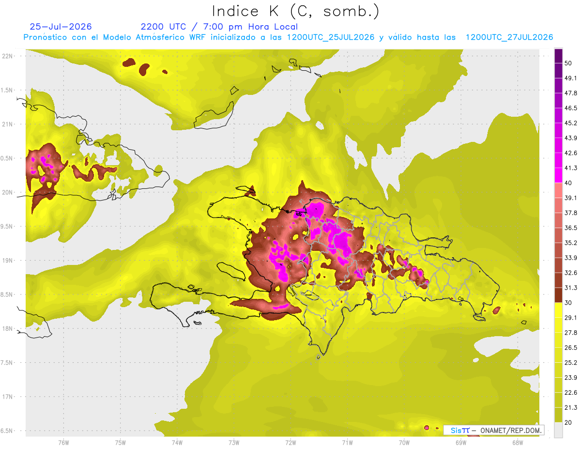Click the colorbar value "30"

pyautogui.click(x=568, y=303)
